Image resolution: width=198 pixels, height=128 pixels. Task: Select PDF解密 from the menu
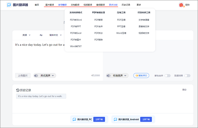pyautogui.click(x=98, y=20)
